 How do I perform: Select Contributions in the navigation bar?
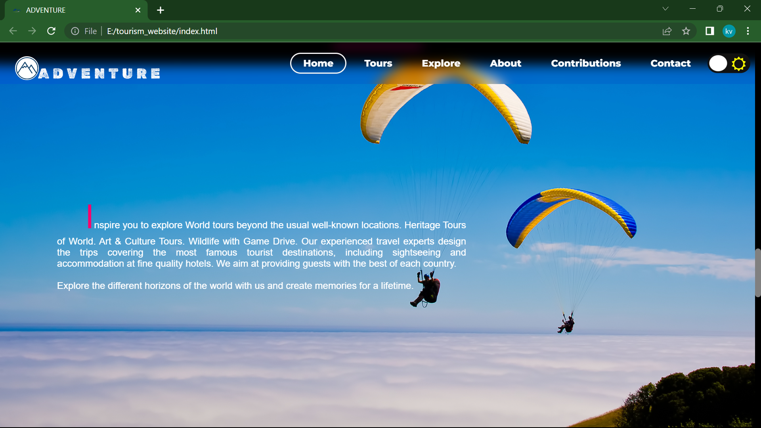586,63
